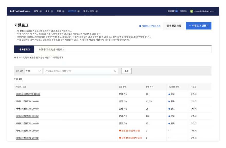
Task: Click the magnifier search icon
Action: [116, 71]
